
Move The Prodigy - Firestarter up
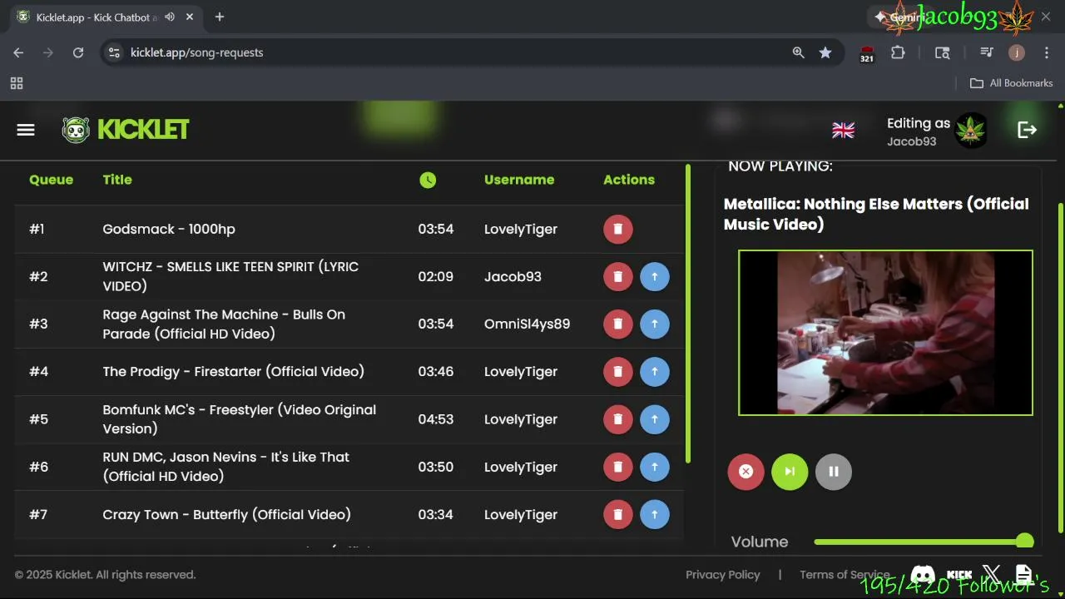655,371
